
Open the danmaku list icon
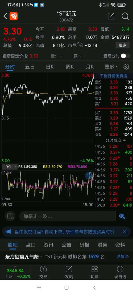(x=10, y=216)
